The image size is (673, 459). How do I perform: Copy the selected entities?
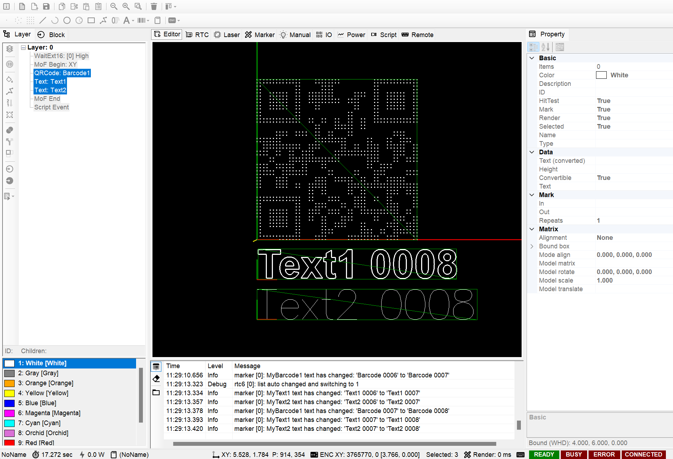62,6
